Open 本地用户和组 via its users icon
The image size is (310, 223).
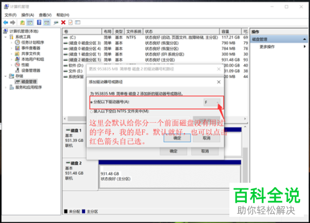17,59
